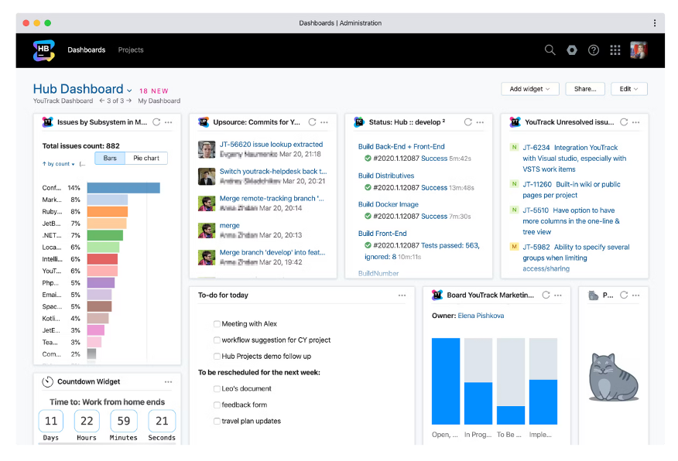Screen dimensions: 678x461
Task: Open the Dashboards nav item
Action: tap(87, 50)
